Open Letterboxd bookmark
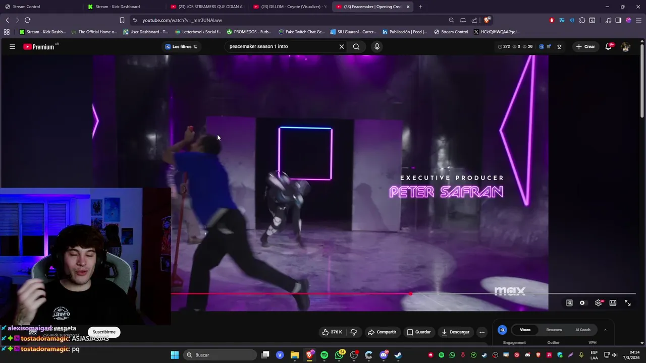The image size is (646, 363). (x=198, y=32)
